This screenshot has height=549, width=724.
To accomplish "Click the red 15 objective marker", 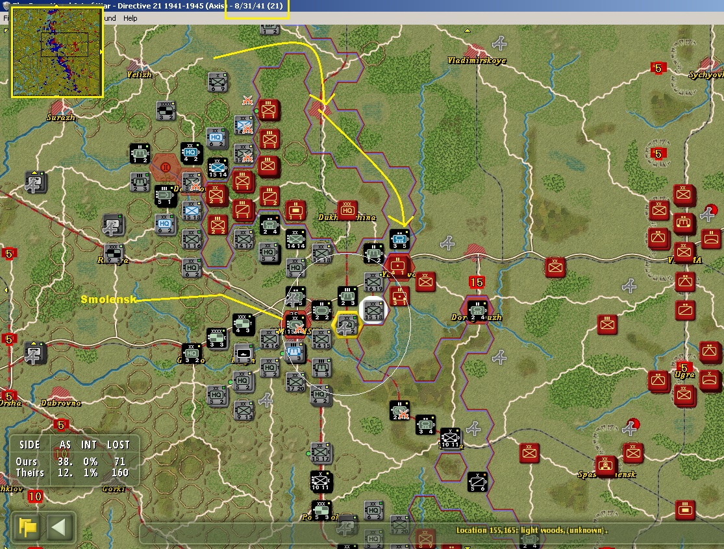I will (476, 282).
